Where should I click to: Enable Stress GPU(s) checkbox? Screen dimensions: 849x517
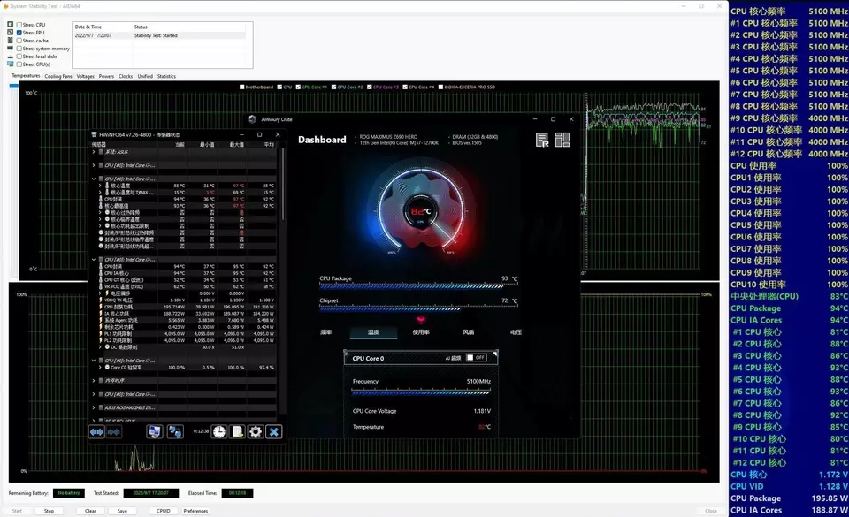coord(19,65)
